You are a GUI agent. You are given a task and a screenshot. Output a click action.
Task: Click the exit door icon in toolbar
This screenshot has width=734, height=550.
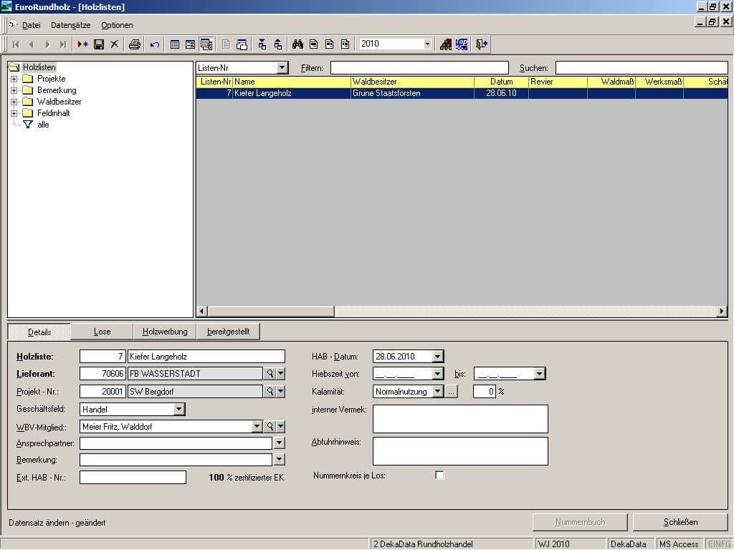pos(482,44)
